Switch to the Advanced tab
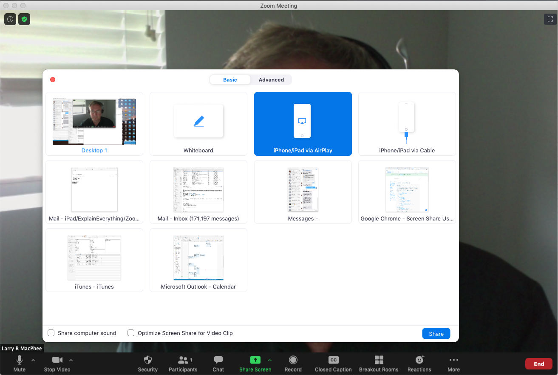This screenshot has height=375, width=558. [271, 80]
